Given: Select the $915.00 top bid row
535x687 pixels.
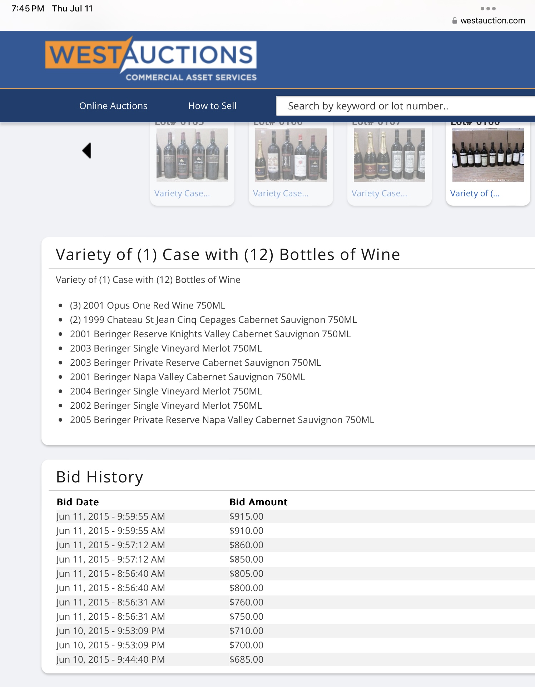Looking at the screenshot, I should [x=246, y=516].
